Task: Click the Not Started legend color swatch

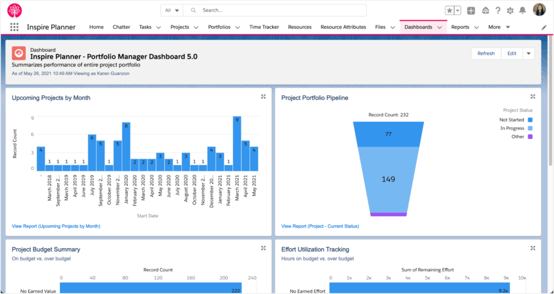Action: coord(530,120)
